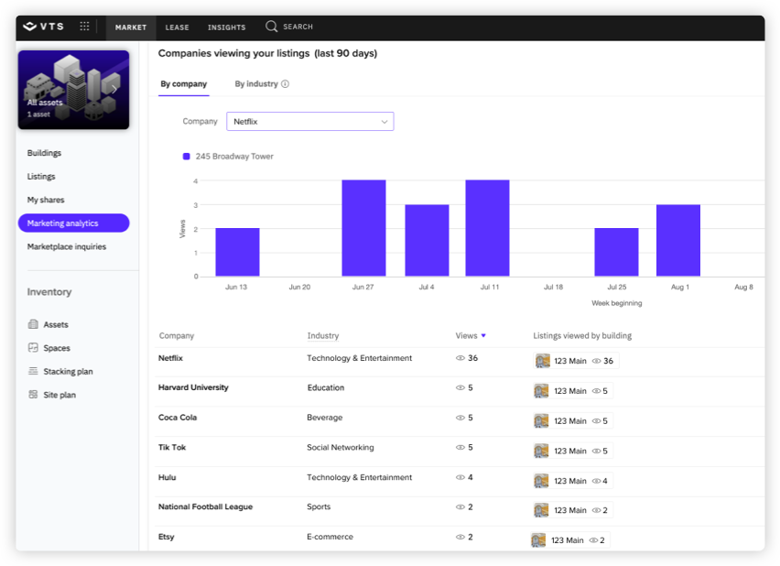The image size is (780, 566).
Task: Click the 245 Broadway Tower legend swatch
Action: pos(187,157)
